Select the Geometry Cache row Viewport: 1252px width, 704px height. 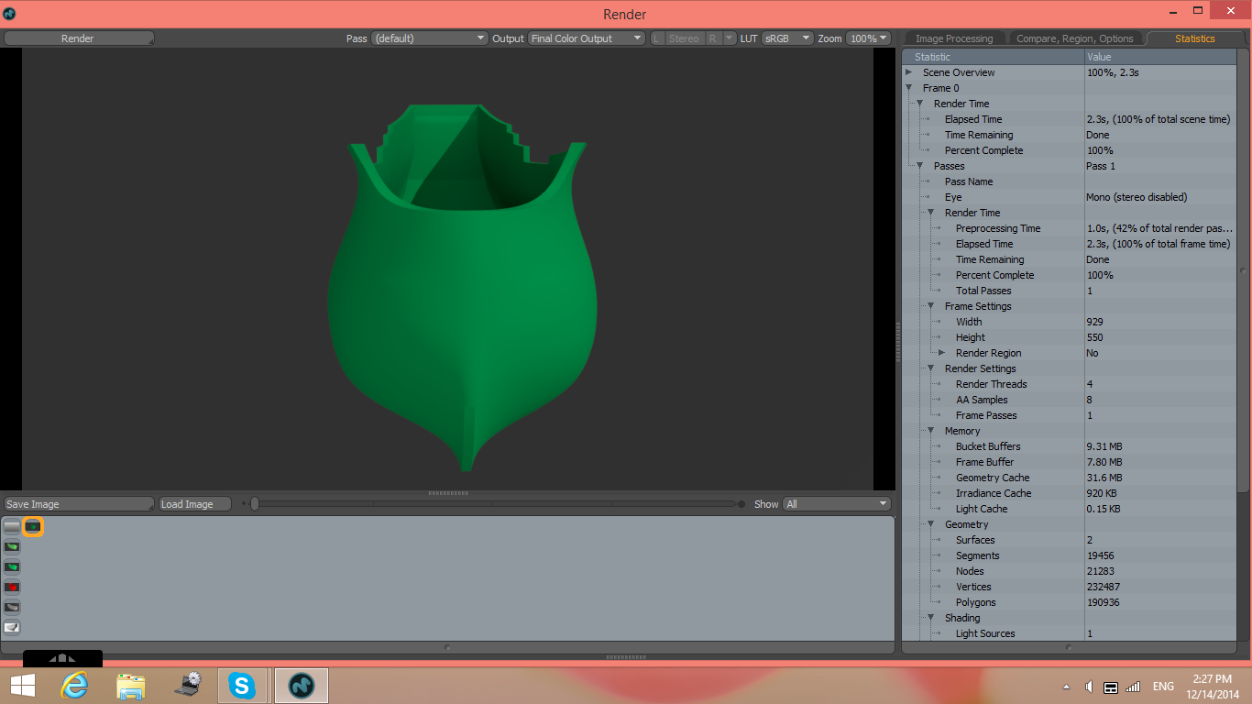click(1069, 478)
